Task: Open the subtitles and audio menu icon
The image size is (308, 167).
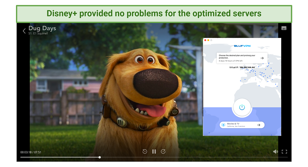Action: coord(284,28)
